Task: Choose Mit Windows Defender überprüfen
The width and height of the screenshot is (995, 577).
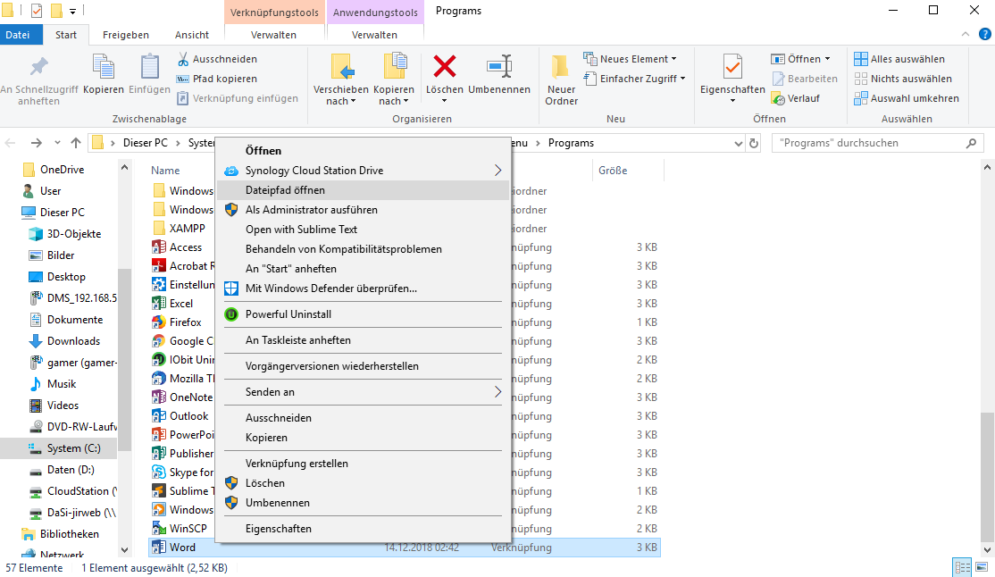Action: coord(331,288)
